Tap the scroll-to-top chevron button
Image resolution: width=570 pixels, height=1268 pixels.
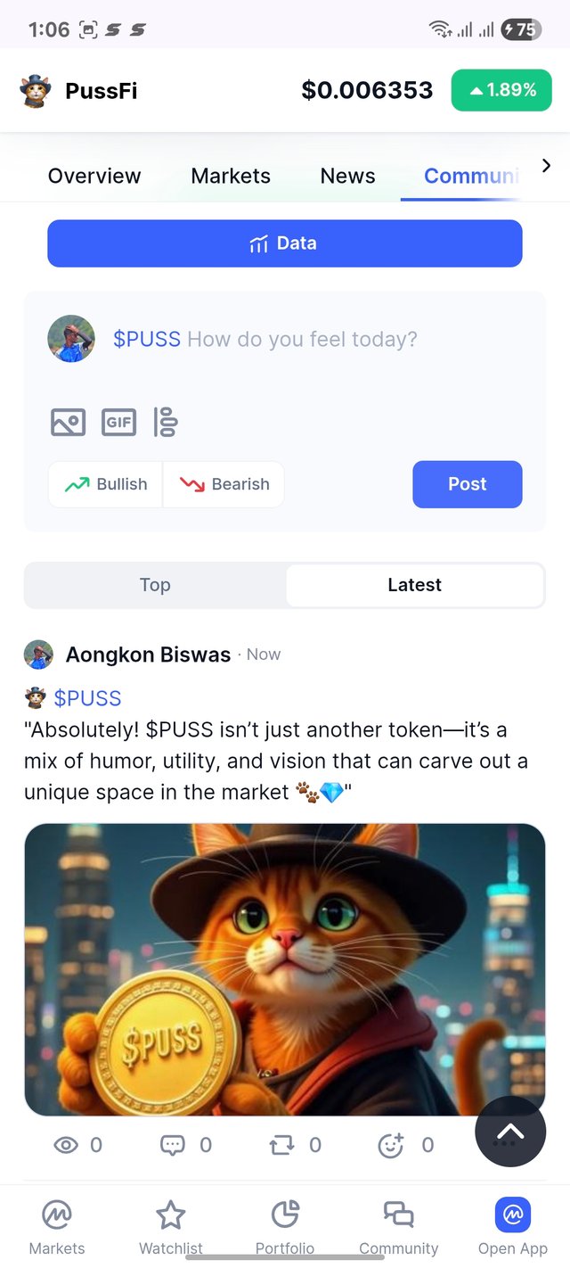(x=510, y=1132)
